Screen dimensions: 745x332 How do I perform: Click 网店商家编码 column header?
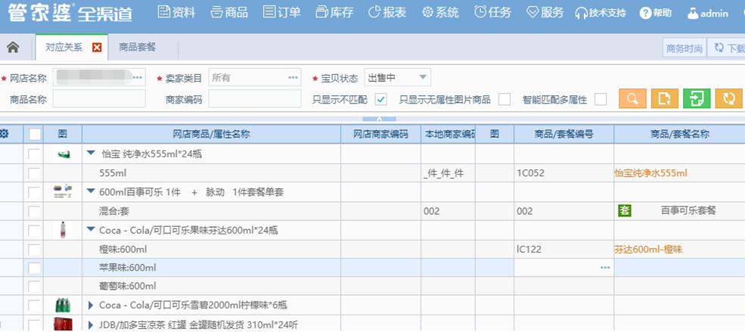tap(380, 135)
